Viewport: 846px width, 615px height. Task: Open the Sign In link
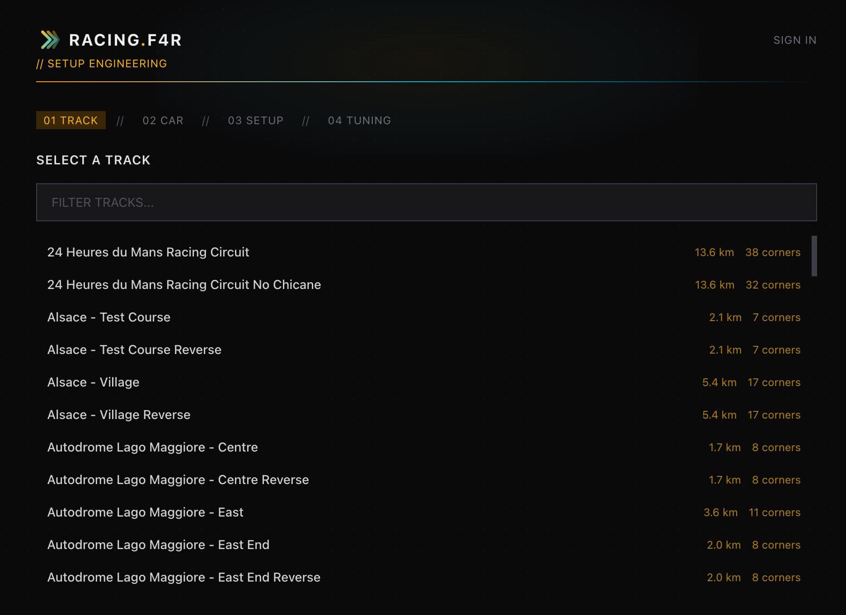click(x=794, y=40)
